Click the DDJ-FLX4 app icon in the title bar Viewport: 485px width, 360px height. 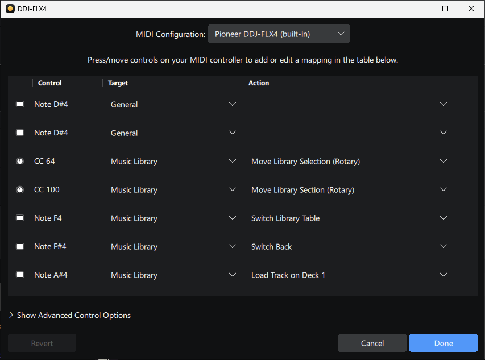tap(11, 9)
